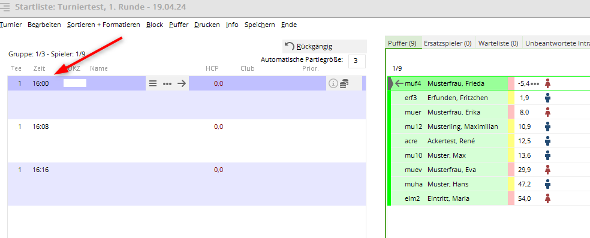
Task: Open the Info menu
Action: 232,25
